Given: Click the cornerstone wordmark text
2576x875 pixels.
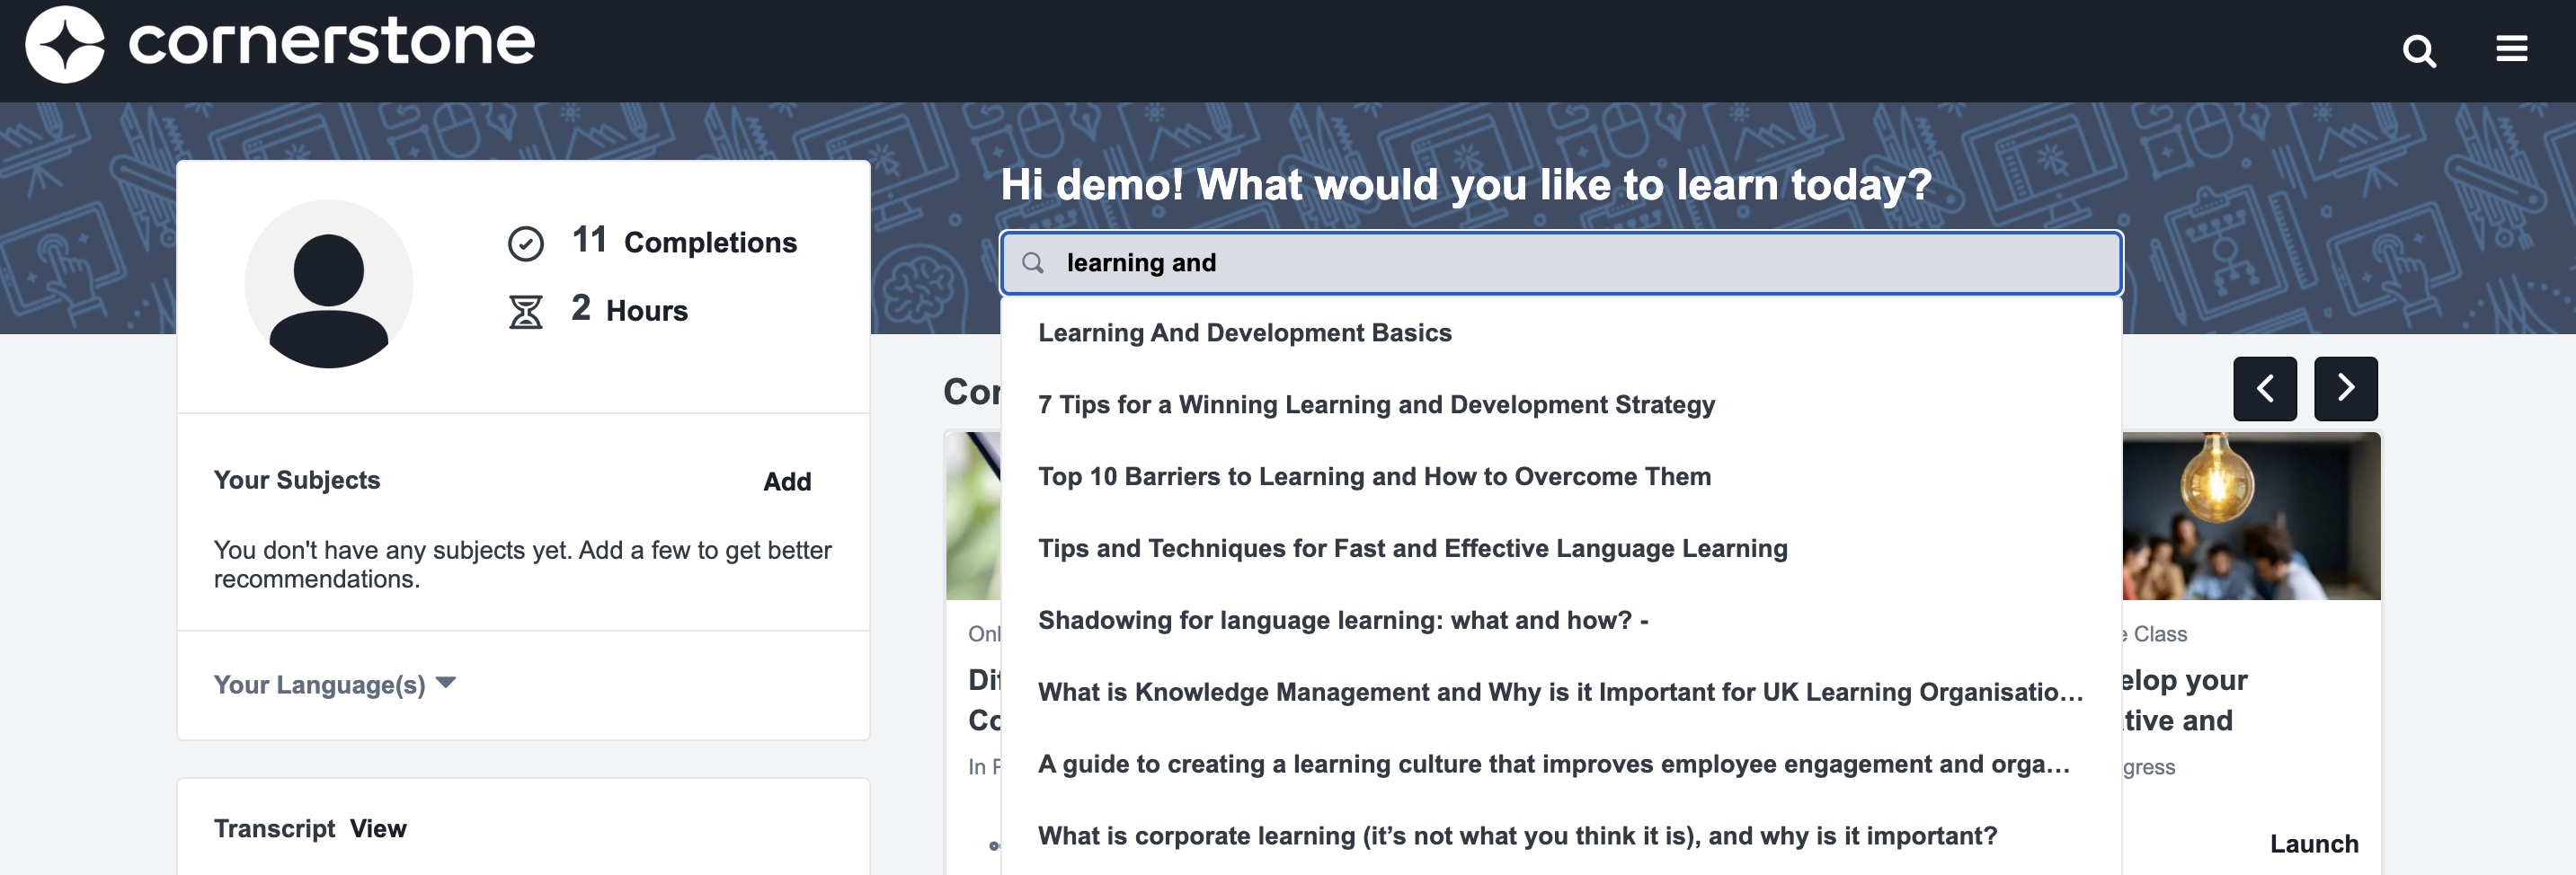Looking at the screenshot, I should [x=331, y=42].
